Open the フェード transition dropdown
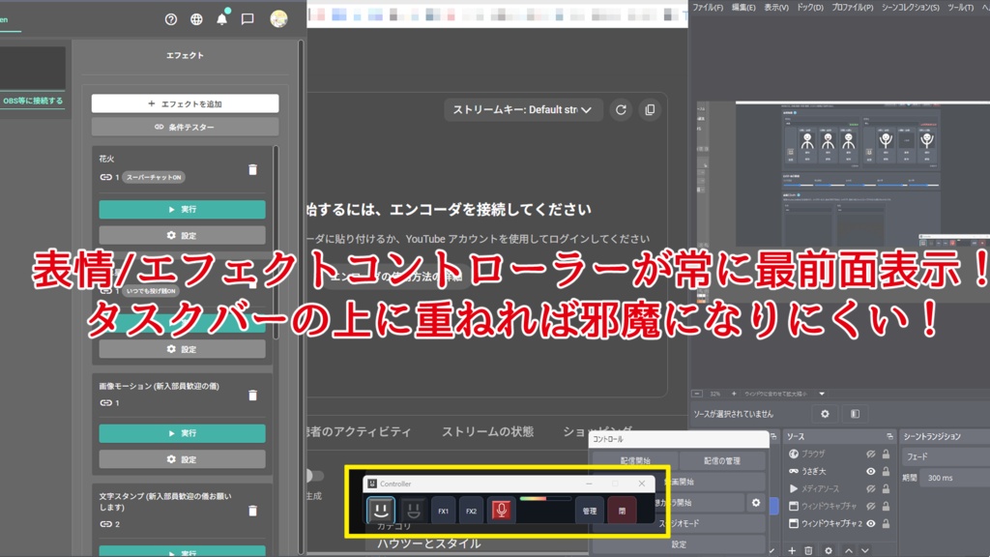Image resolution: width=990 pixels, height=557 pixels. pyautogui.click(x=946, y=456)
